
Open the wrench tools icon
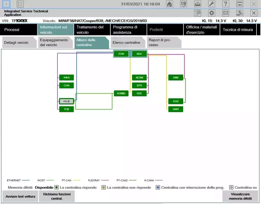(x=212, y=4)
